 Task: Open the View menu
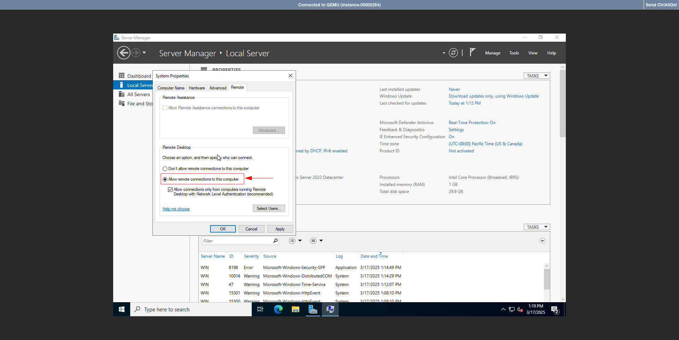(x=533, y=53)
